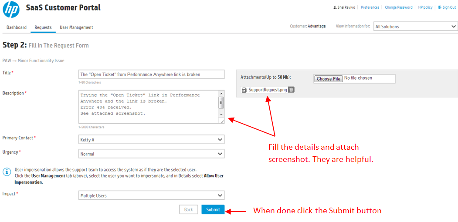This screenshot has height=222, width=458.
Task: Expand the Primary Contact dropdown showing Ketty A
Action: pyautogui.click(x=151, y=140)
